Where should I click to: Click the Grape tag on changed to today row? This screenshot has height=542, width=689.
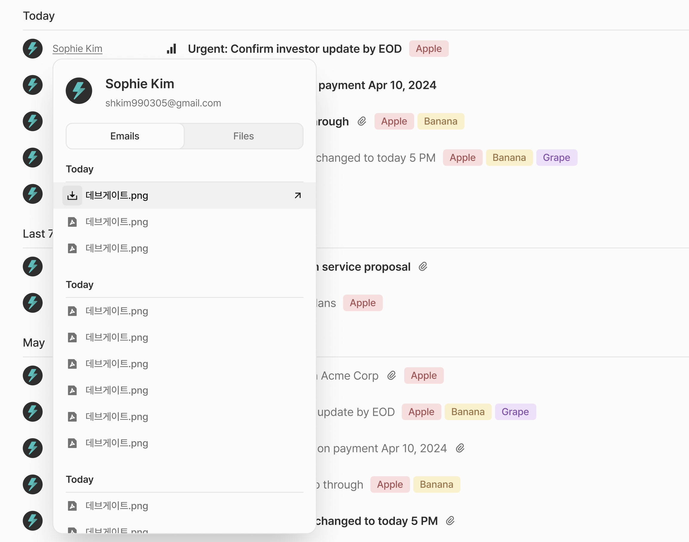coord(556,158)
